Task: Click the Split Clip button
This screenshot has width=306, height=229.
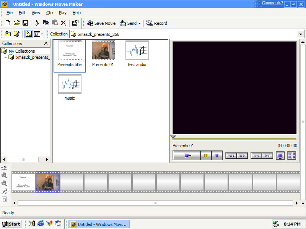Action: (292, 156)
